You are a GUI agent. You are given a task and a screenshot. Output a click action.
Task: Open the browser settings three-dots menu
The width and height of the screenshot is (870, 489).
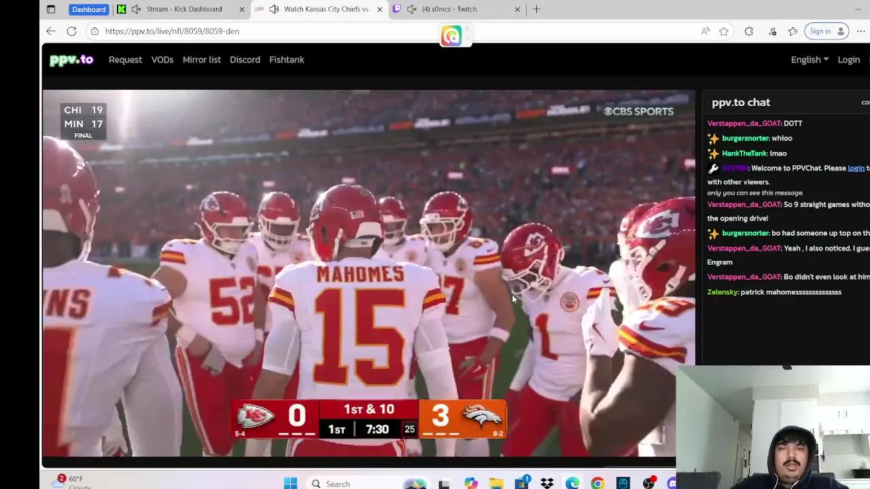point(861,31)
